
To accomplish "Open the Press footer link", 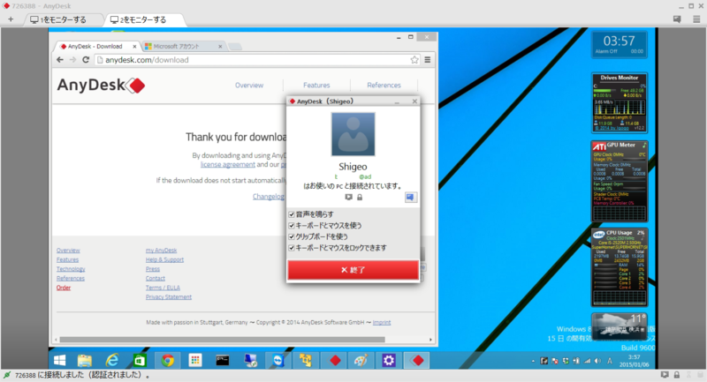I will 152,269.
